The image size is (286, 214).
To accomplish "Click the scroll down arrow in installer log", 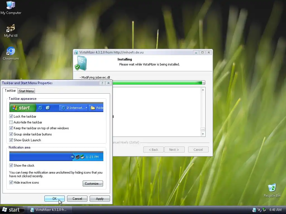I will [203, 134].
